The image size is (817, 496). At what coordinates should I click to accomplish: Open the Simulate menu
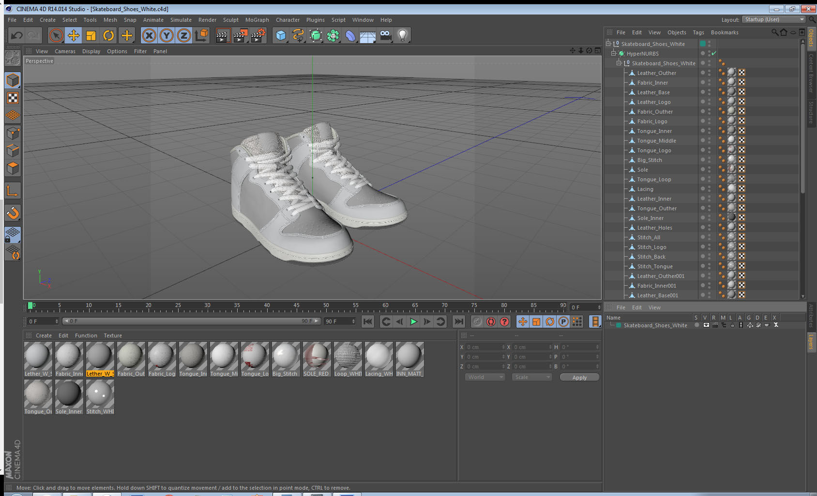181,20
